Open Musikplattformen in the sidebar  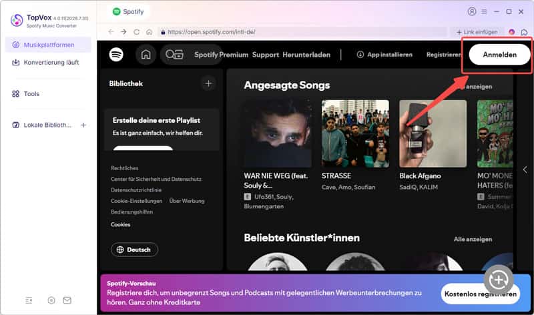click(48, 45)
